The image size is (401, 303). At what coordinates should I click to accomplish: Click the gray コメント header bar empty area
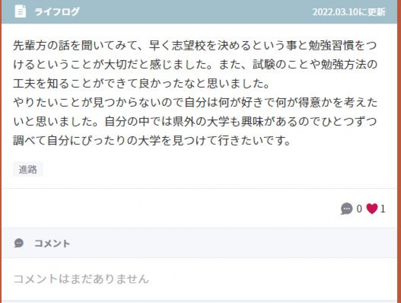230,243
